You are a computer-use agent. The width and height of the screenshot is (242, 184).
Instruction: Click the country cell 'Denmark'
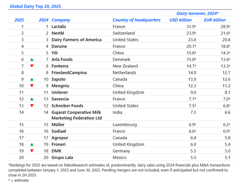pos(121,59)
